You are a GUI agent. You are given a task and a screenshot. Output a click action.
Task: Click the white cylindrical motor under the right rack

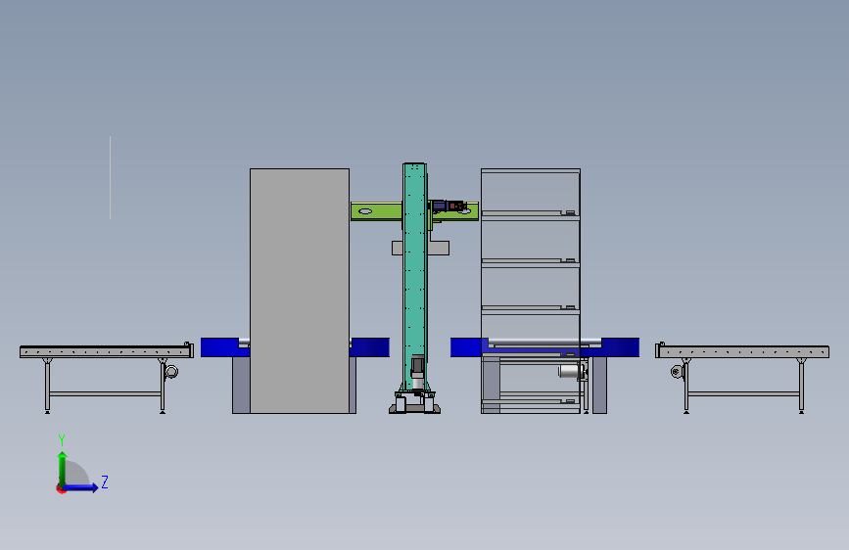coord(571,371)
